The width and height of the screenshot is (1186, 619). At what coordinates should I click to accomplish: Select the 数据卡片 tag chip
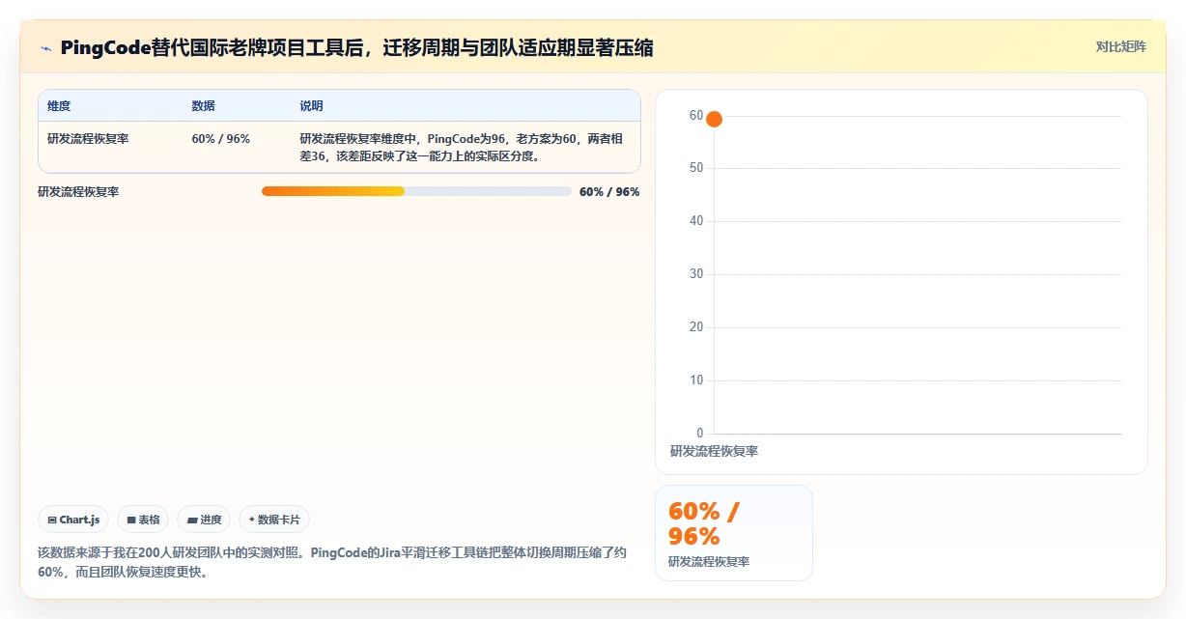pyautogui.click(x=274, y=520)
